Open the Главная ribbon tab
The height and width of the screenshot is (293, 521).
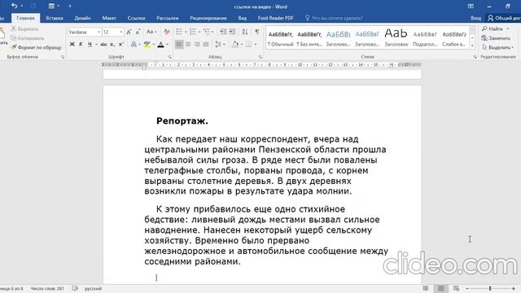point(25,18)
